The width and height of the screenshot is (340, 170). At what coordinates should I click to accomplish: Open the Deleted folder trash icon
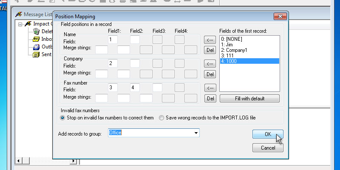pyautogui.click(x=36, y=32)
